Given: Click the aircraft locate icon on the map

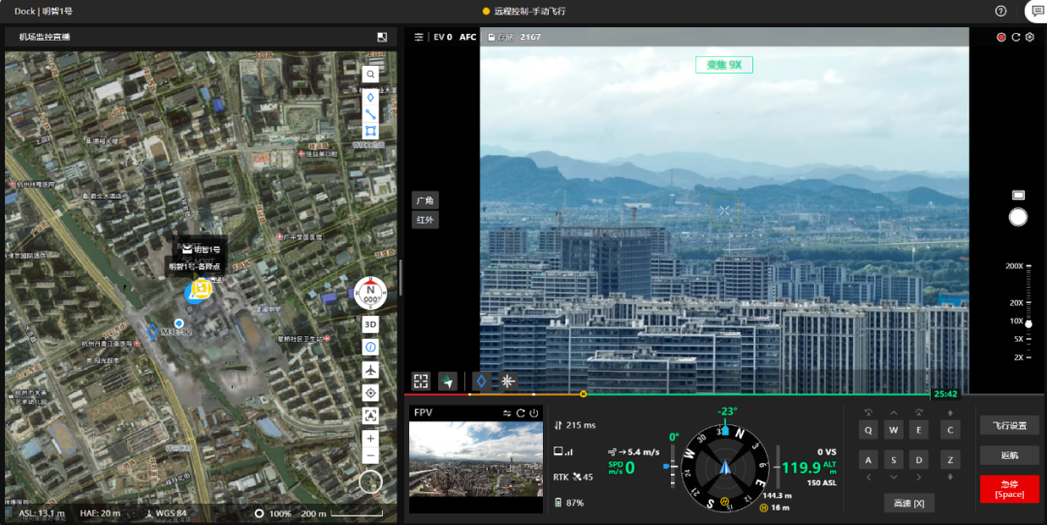Looking at the screenshot, I should tap(370, 370).
